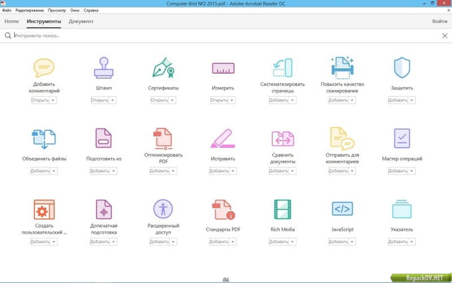Expand dropdown arrow under Отправить для комментариев
The image size is (452, 283).
(x=352, y=171)
